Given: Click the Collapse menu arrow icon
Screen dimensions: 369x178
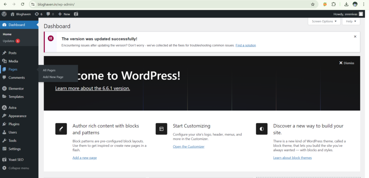Looking at the screenshot, I should pos(4,168).
